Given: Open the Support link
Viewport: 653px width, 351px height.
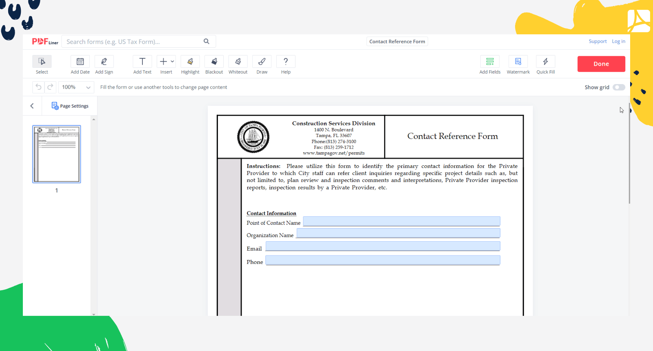Looking at the screenshot, I should (x=597, y=41).
